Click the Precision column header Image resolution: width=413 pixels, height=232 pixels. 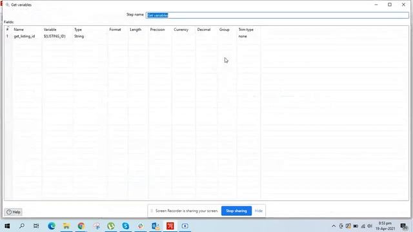coord(157,30)
